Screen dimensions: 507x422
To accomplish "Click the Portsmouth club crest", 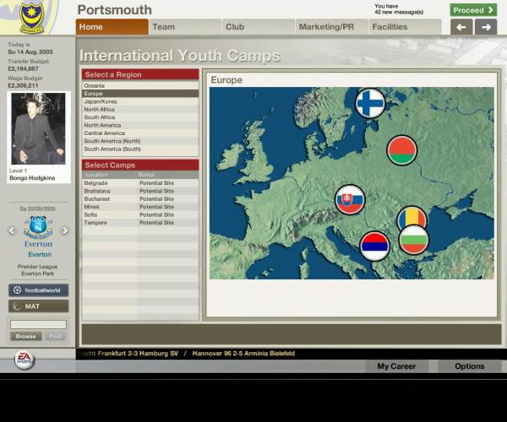I will [31, 18].
